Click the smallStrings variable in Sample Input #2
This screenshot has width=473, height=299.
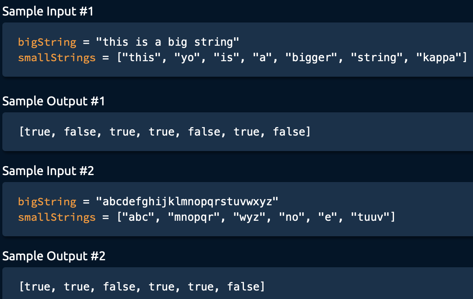tap(57, 217)
